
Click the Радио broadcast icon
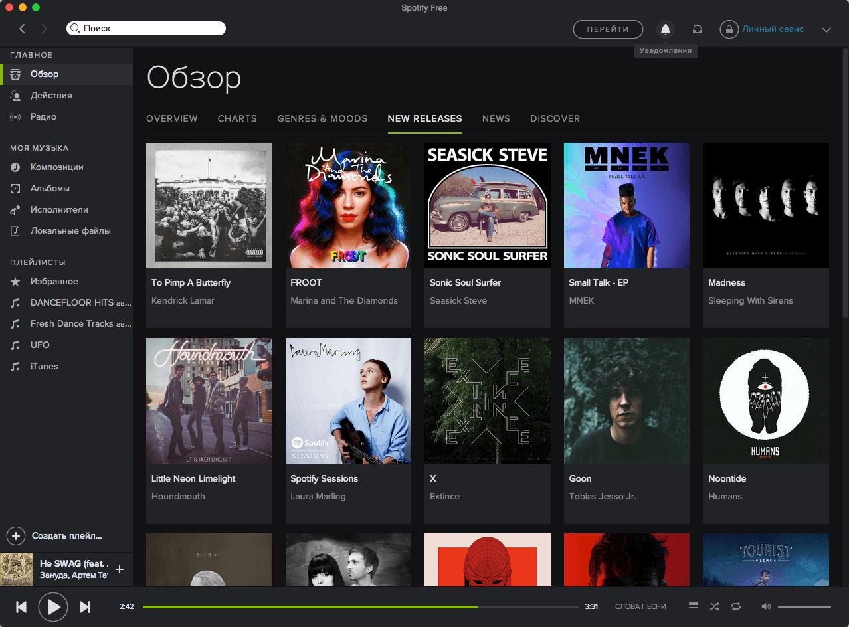15,116
